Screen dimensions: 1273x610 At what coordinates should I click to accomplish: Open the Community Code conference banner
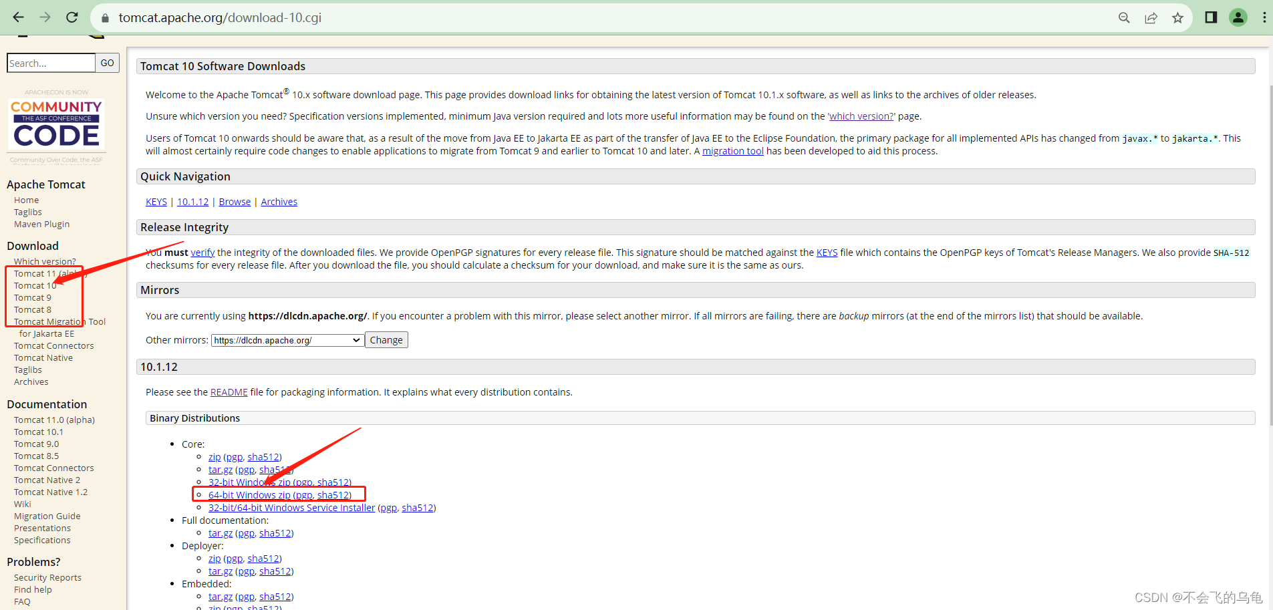[x=57, y=127]
